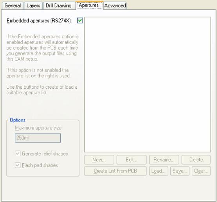Open the Layers tab
Viewport: 217px width, 202px height.
[x=33, y=5]
